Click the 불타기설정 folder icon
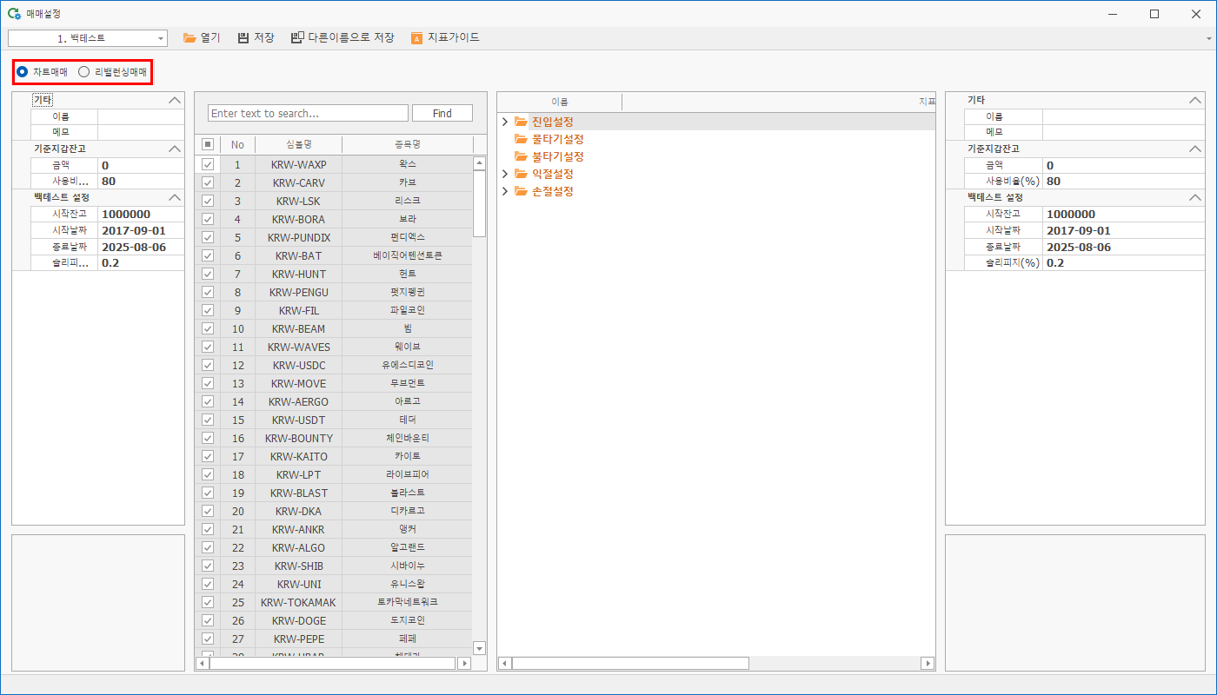 (x=521, y=156)
